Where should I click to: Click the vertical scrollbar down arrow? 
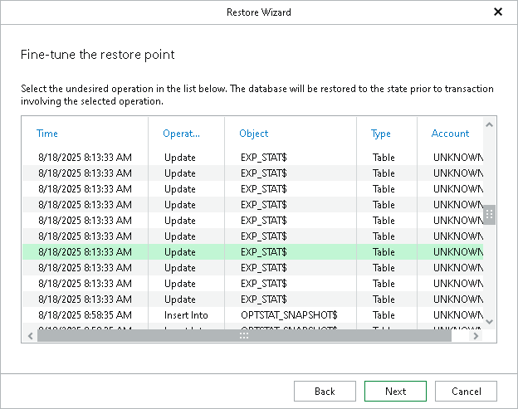tap(489, 320)
